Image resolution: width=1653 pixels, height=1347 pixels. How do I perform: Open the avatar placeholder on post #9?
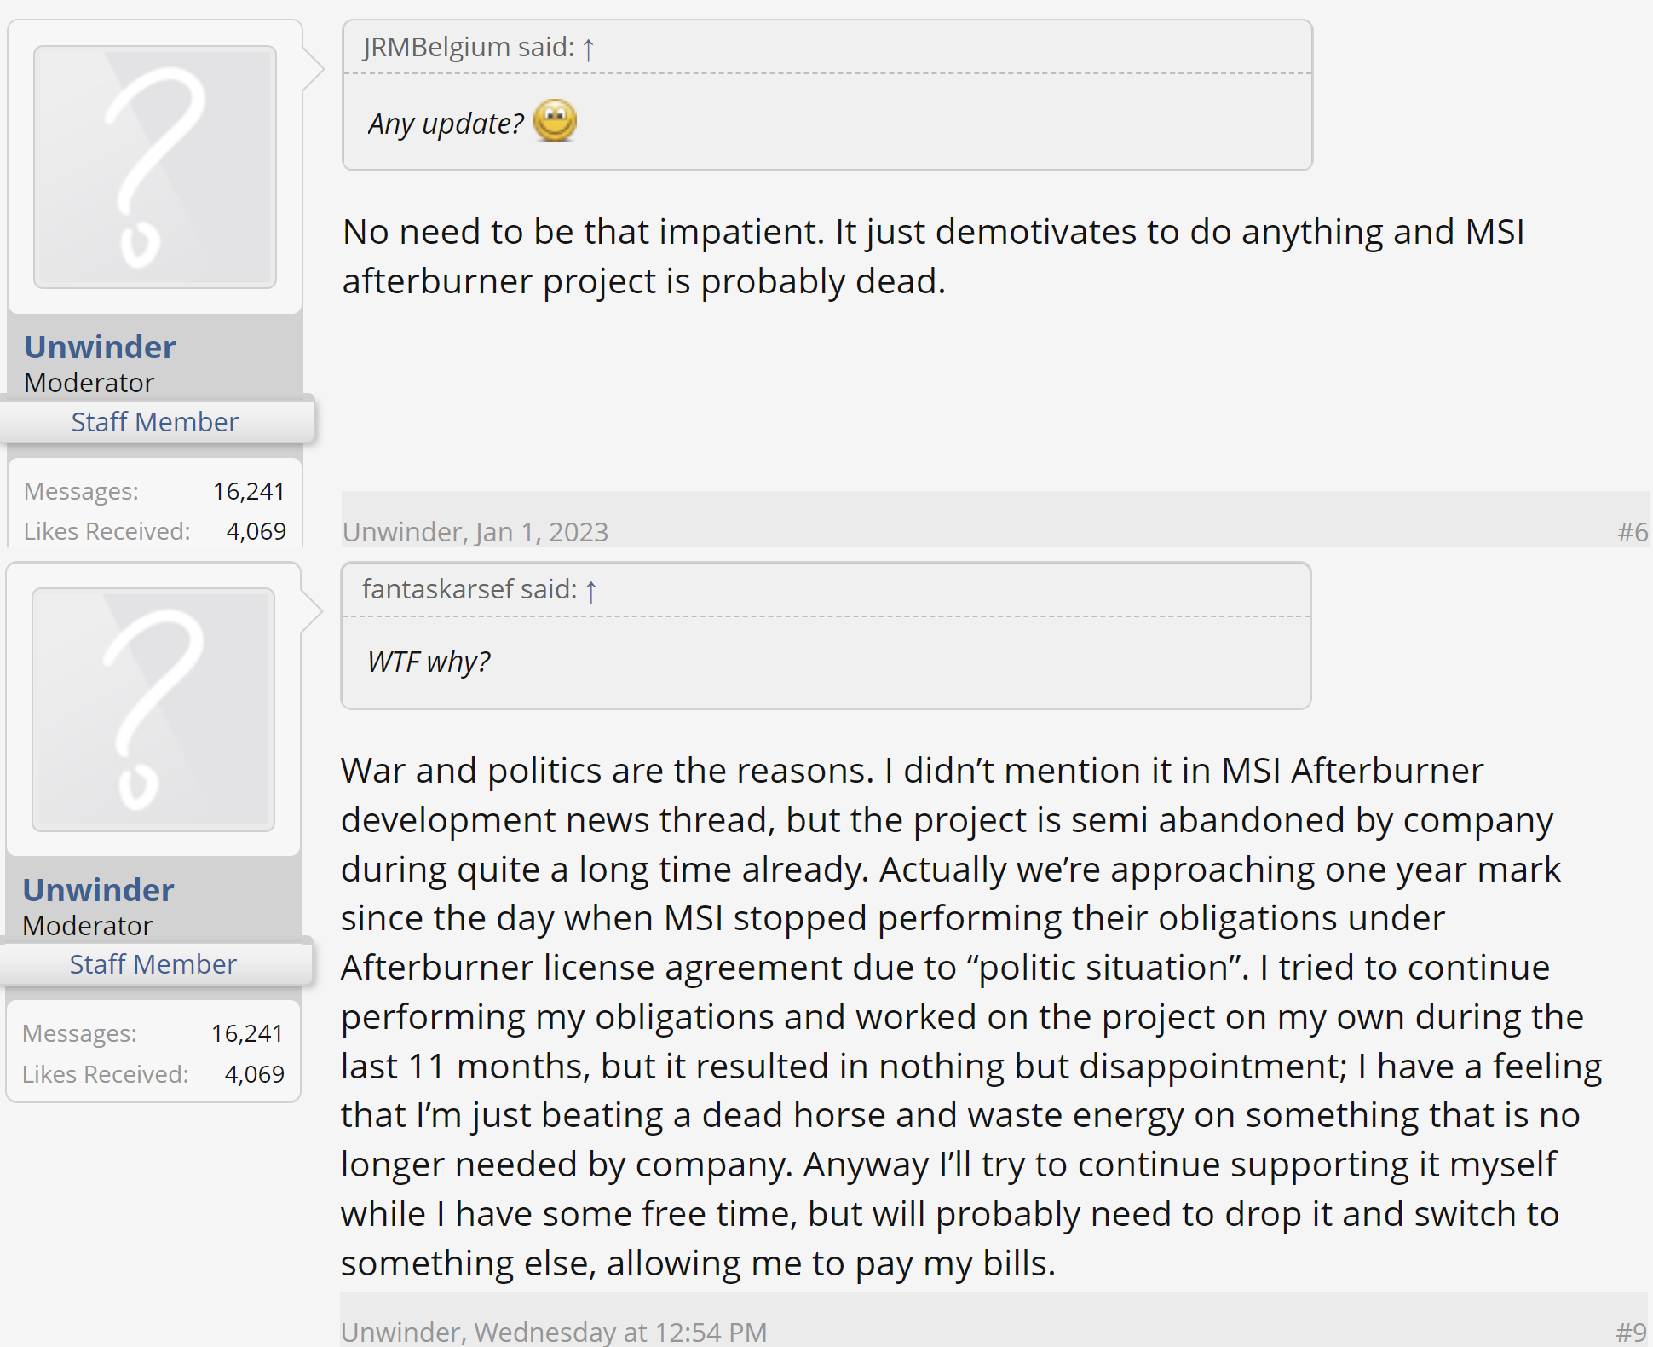click(x=153, y=709)
